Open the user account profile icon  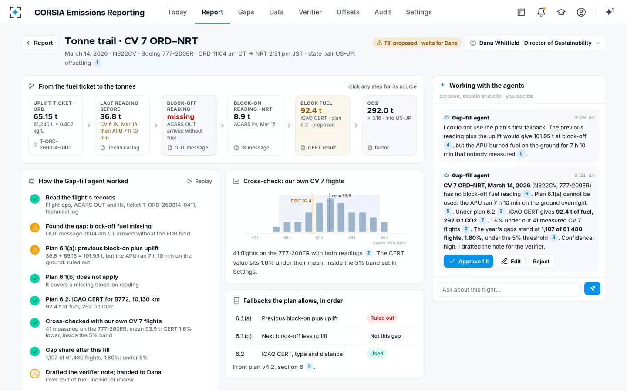point(581,12)
